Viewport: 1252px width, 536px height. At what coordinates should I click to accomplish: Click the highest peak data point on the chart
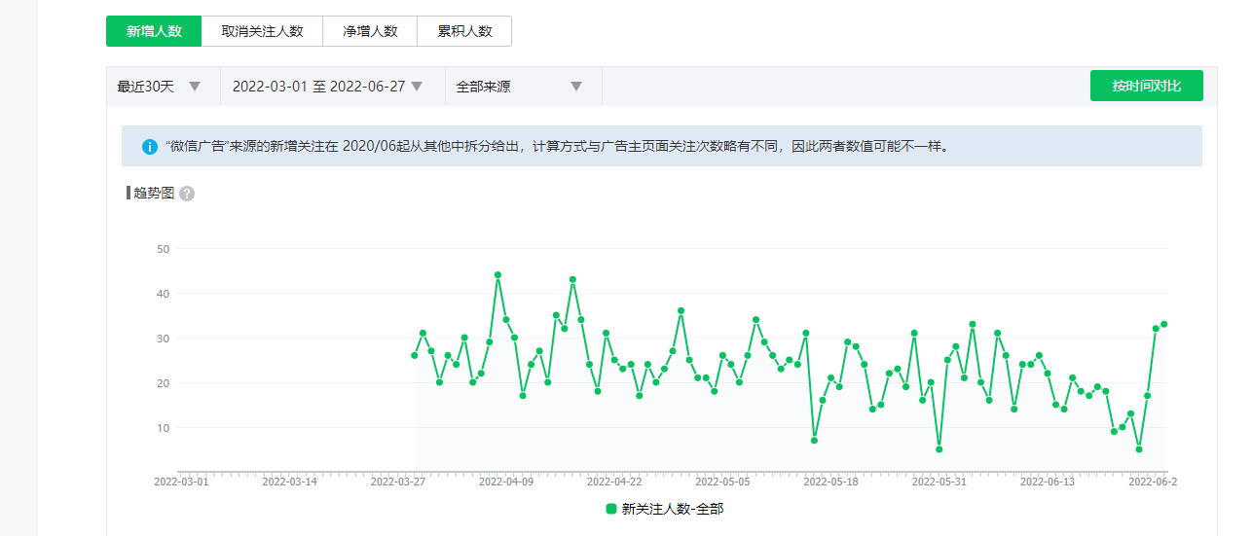pos(497,275)
